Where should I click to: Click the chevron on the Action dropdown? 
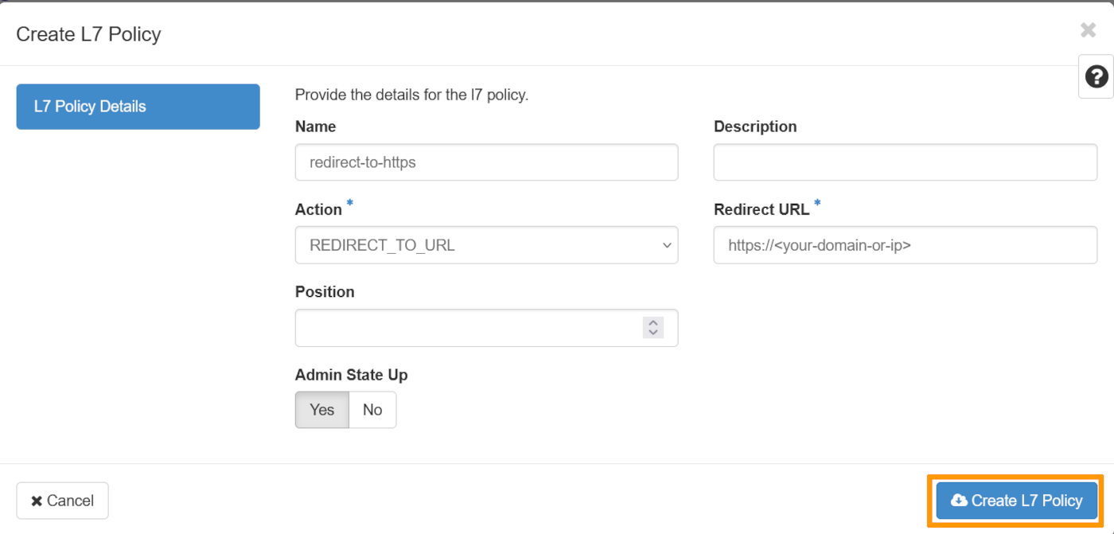667,245
